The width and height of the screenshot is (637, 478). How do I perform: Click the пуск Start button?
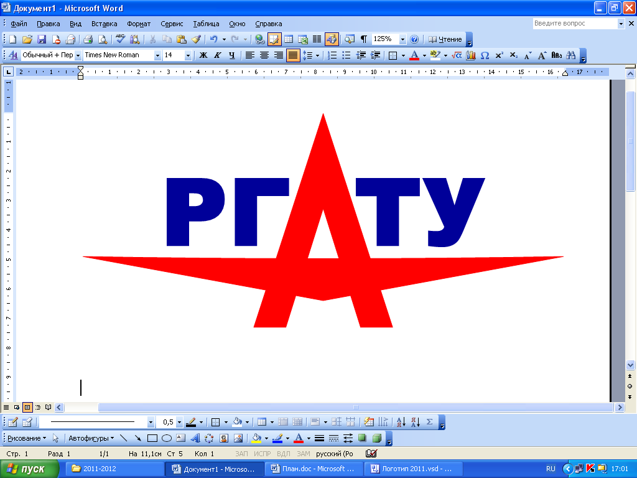point(29,469)
